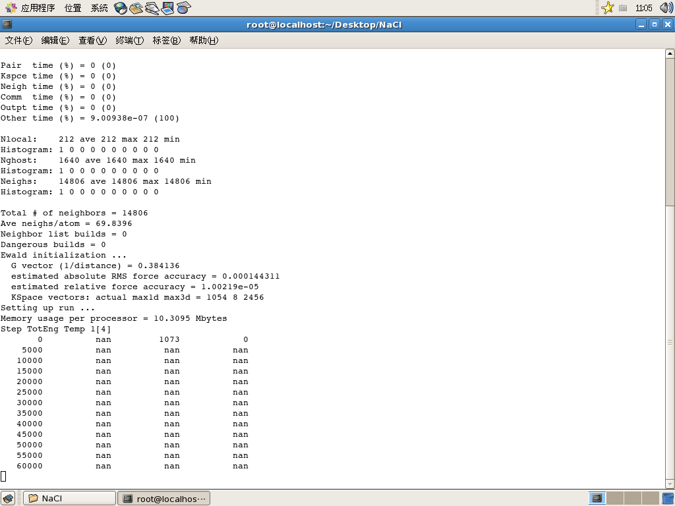This screenshot has width=675, height=506.
Task: Open the 标签(B) tabs menu
Action: 167,40
